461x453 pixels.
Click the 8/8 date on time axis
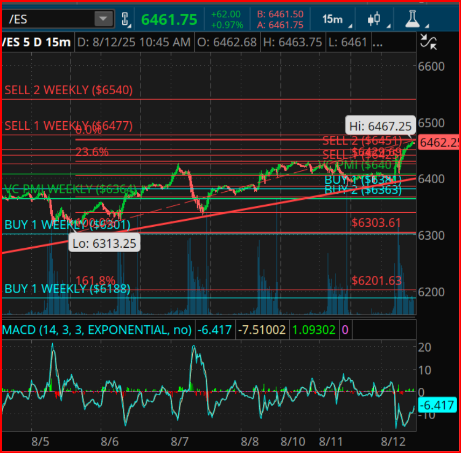[x=249, y=442]
